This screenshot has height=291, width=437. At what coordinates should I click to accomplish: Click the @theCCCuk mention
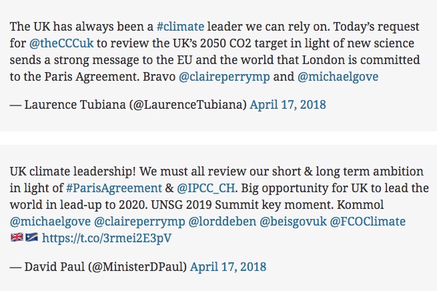click(x=61, y=43)
